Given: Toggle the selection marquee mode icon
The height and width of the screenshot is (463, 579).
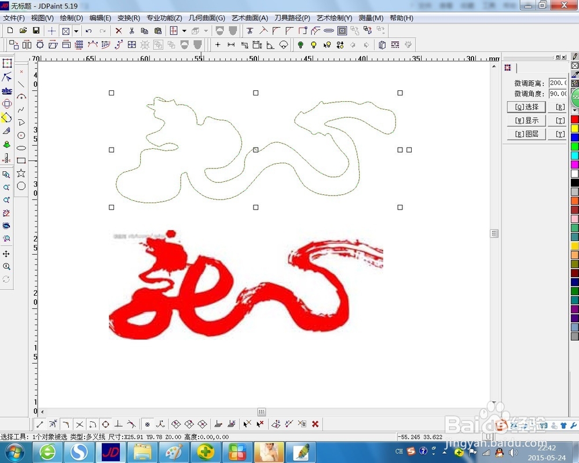Looking at the screenshot, I should coord(65,31).
